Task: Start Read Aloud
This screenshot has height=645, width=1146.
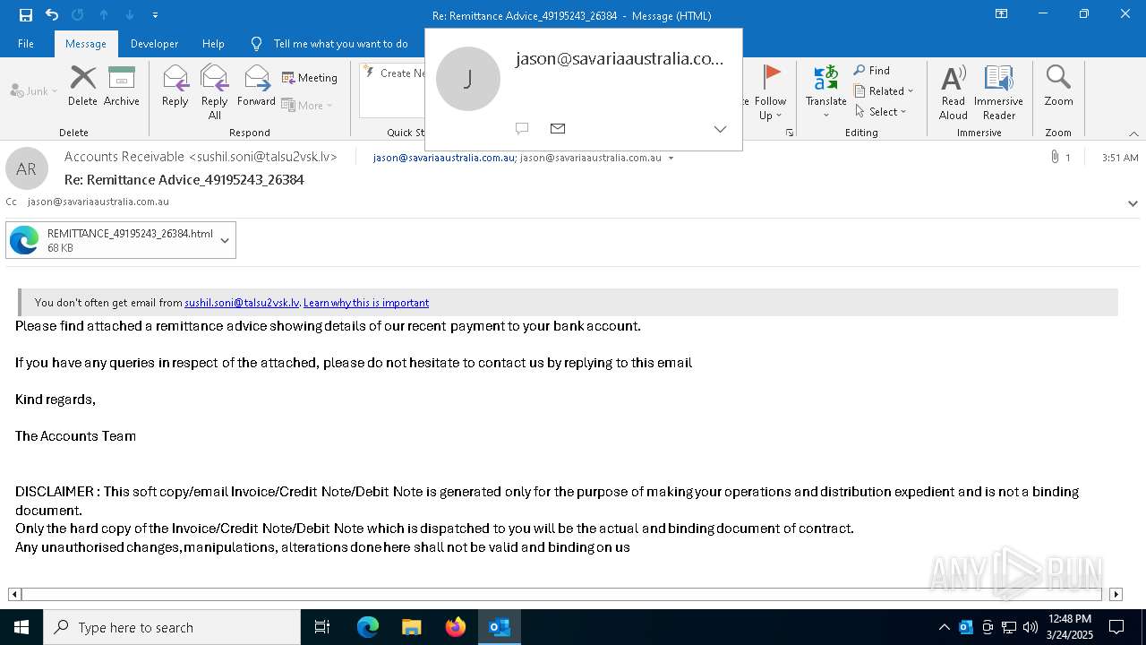Action: click(x=954, y=91)
